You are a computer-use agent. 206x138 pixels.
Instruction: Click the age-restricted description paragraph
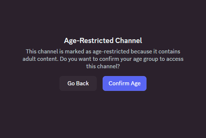[103, 59]
